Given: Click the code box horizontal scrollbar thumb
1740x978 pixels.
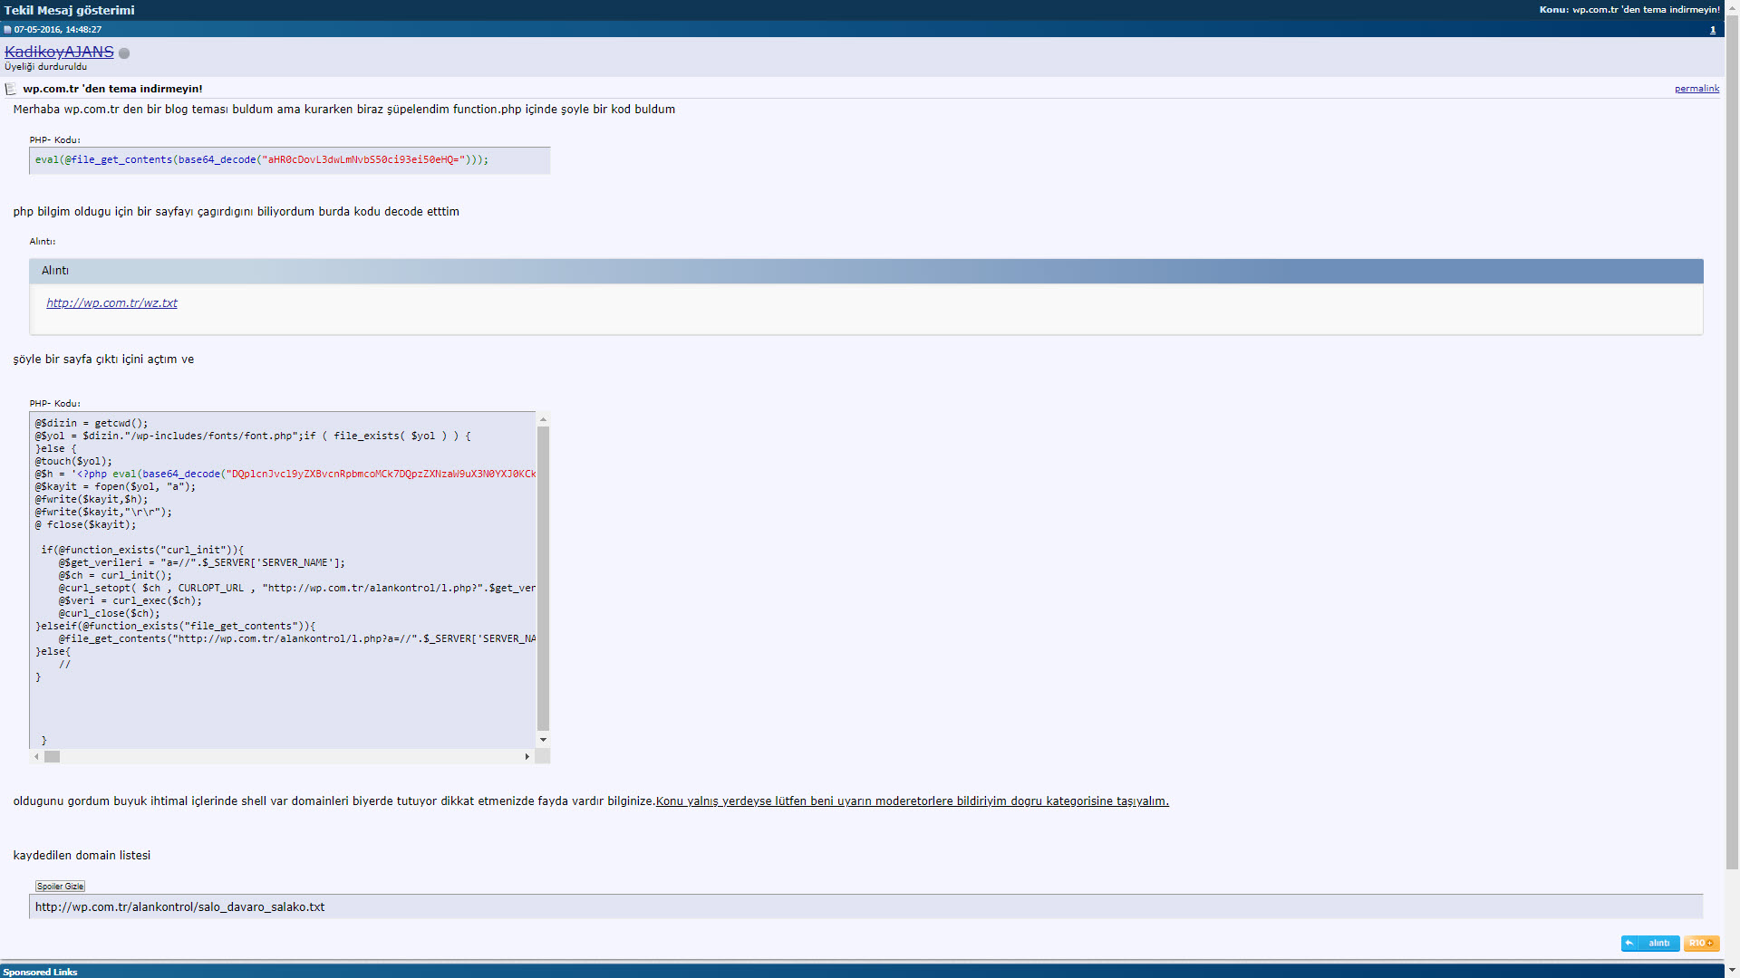Looking at the screenshot, I should click(53, 756).
